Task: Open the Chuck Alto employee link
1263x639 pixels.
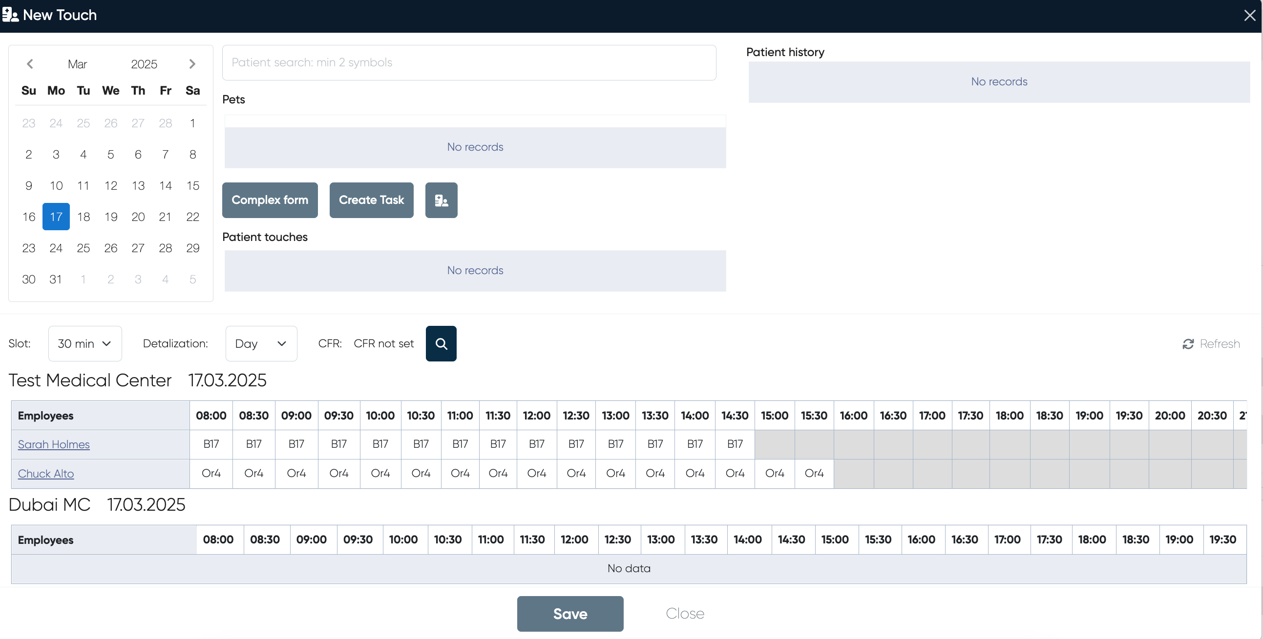Action: (x=45, y=474)
